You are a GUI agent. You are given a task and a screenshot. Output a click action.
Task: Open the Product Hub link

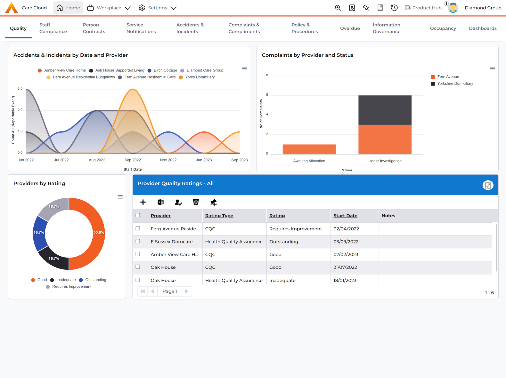pos(423,8)
